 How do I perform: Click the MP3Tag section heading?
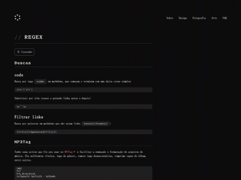point(23,142)
